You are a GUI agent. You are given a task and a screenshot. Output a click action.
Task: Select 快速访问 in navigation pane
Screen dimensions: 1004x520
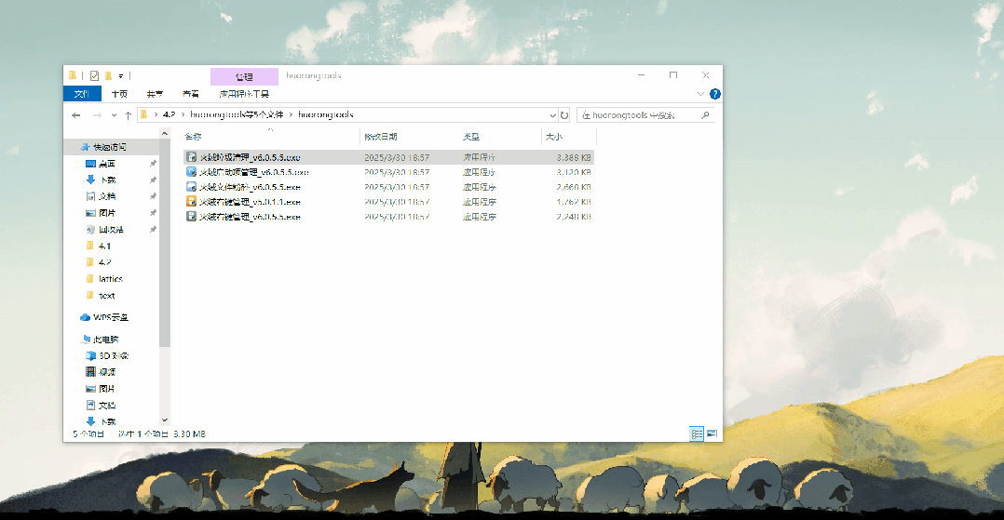point(110,147)
